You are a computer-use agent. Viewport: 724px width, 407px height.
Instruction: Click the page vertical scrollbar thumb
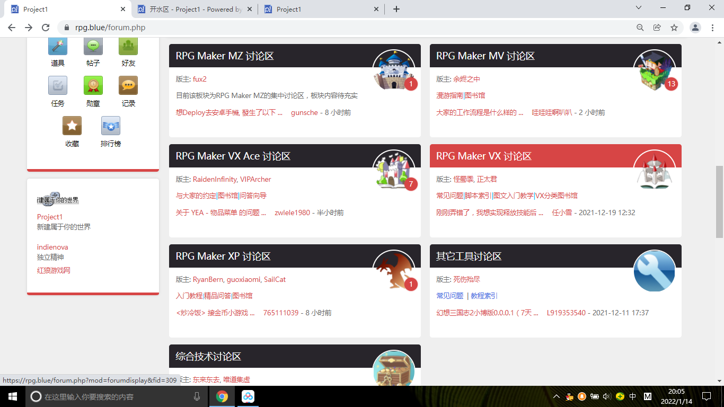tap(719, 202)
